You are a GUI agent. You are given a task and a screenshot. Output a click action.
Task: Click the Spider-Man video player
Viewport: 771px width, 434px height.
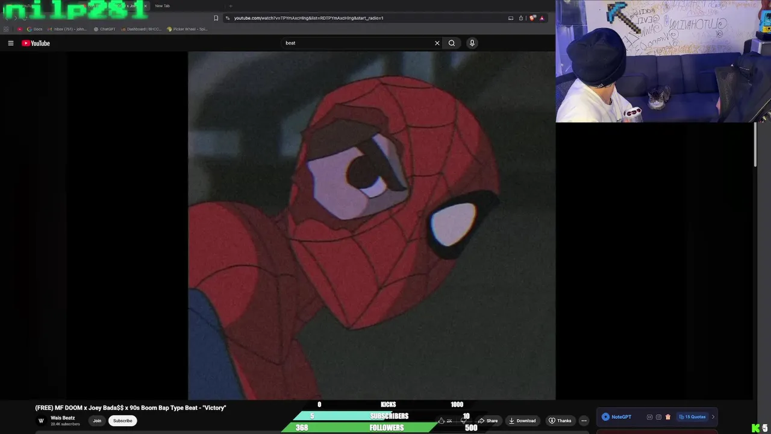click(x=372, y=225)
